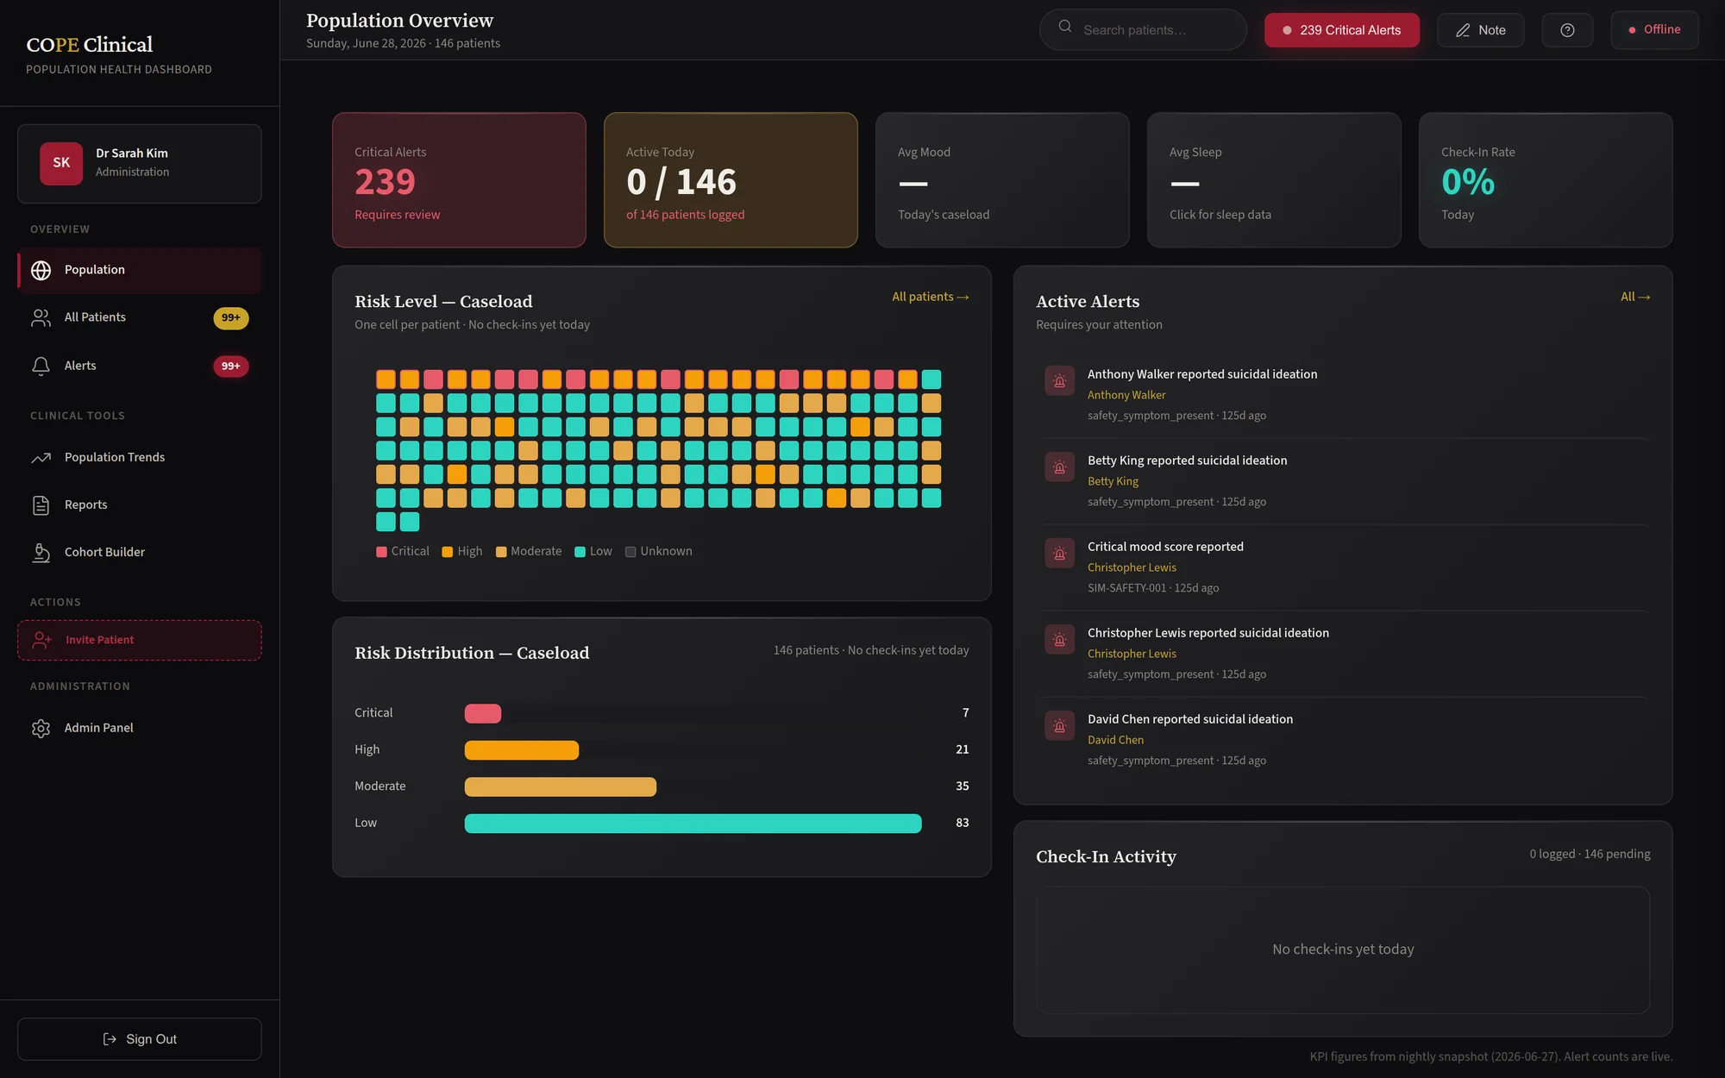Click the Critical distribution bar
Screen dimensions: 1725x1078
click(483, 713)
